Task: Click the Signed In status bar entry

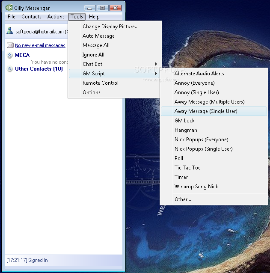Action: pyautogui.click(x=27, y=260)
